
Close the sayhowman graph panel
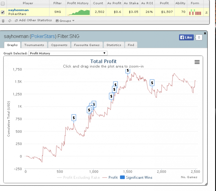205,33
